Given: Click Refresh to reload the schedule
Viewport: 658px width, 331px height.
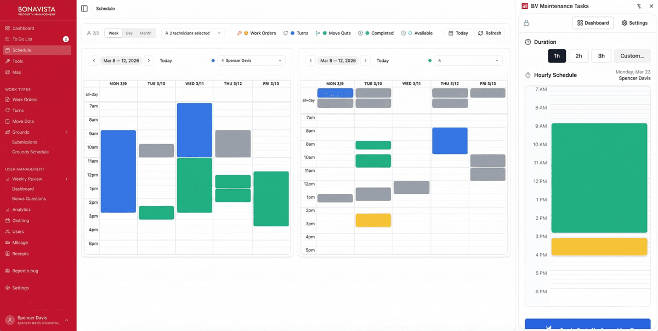Looking at the screenshot, I should click(489, 33).
